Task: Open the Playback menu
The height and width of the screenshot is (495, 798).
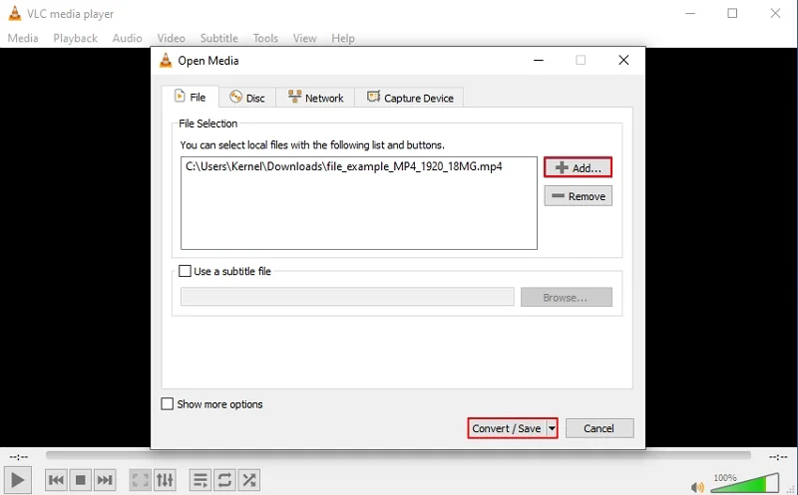Action: coord(76,38)
